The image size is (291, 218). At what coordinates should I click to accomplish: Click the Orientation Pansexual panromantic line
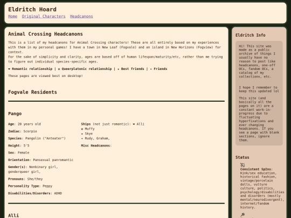click(40, 160)
